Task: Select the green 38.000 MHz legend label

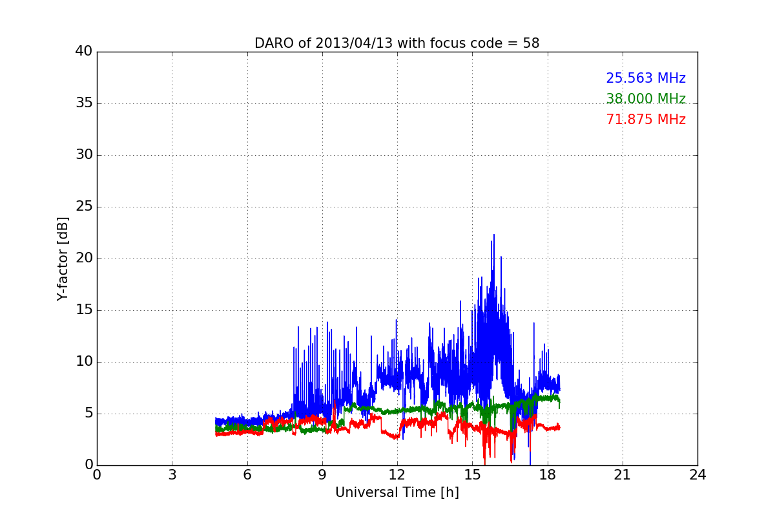Action: click(646, 99)
